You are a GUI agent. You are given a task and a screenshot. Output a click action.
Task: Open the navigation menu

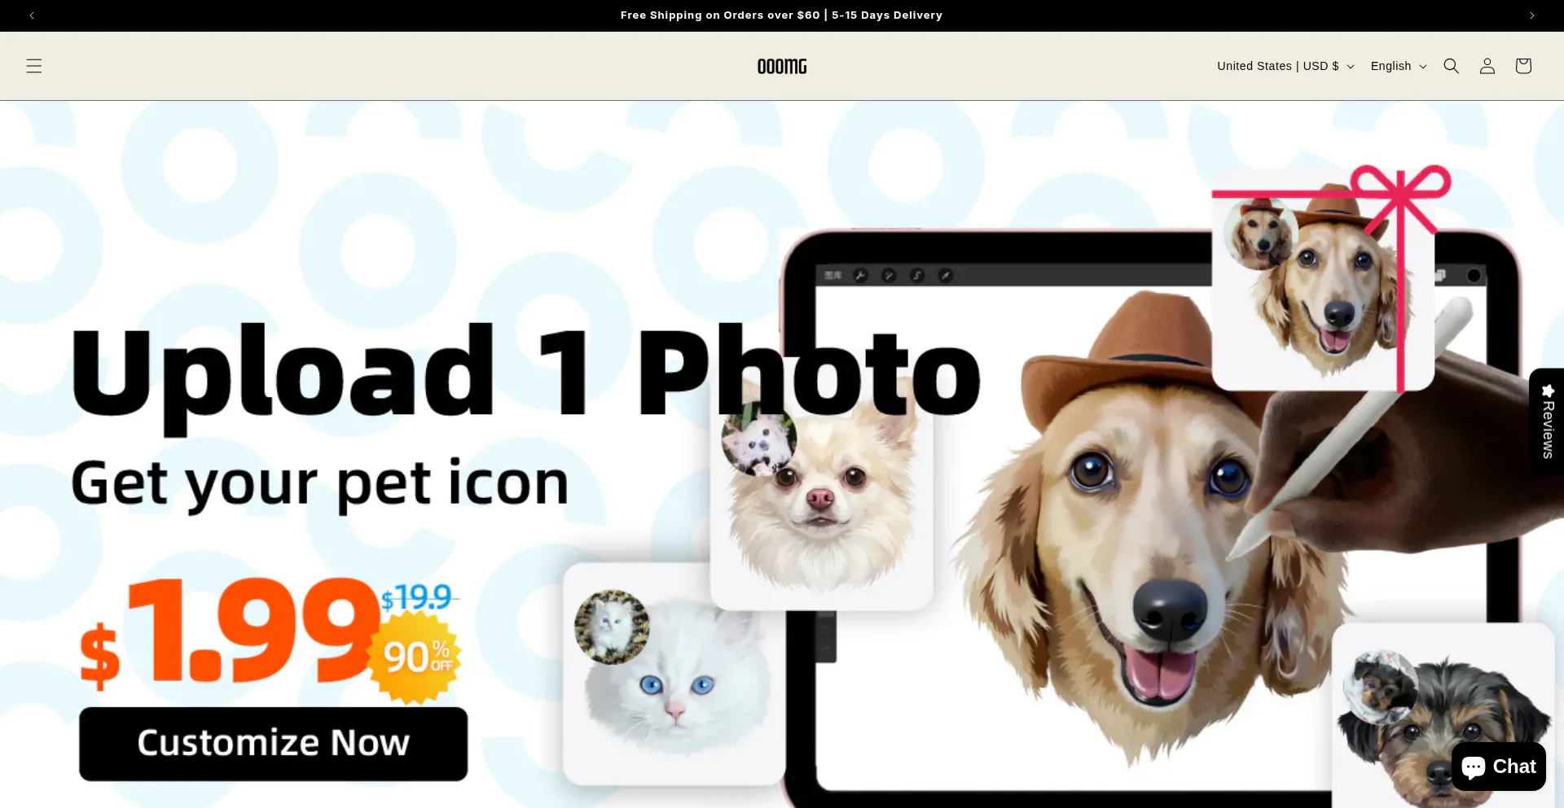(33, 66)
